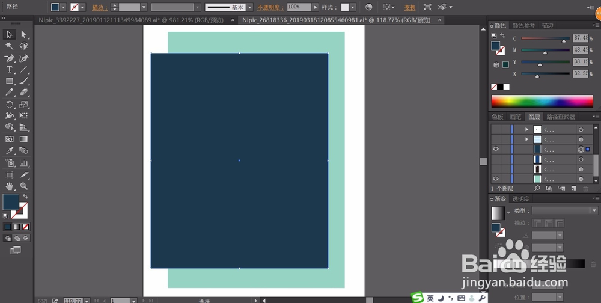
Task: Expand the light blue striped layer group
Action: pos(526,139)
